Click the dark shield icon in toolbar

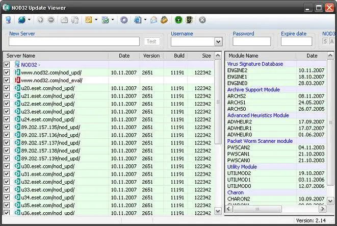(189, 20)
